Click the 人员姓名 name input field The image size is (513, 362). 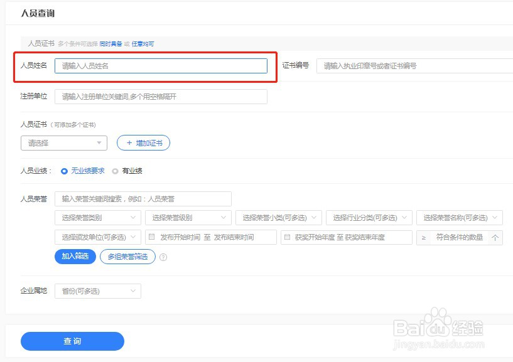(x=161, y=66)
